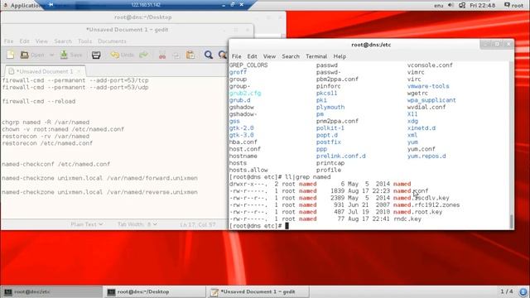Screen dimensions: 530x298
Task: Click the network connection icon
Action: 462,6
